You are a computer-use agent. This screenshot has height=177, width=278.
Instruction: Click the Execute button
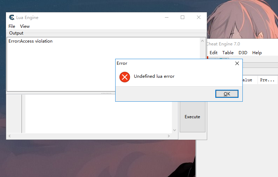[192, 117]
